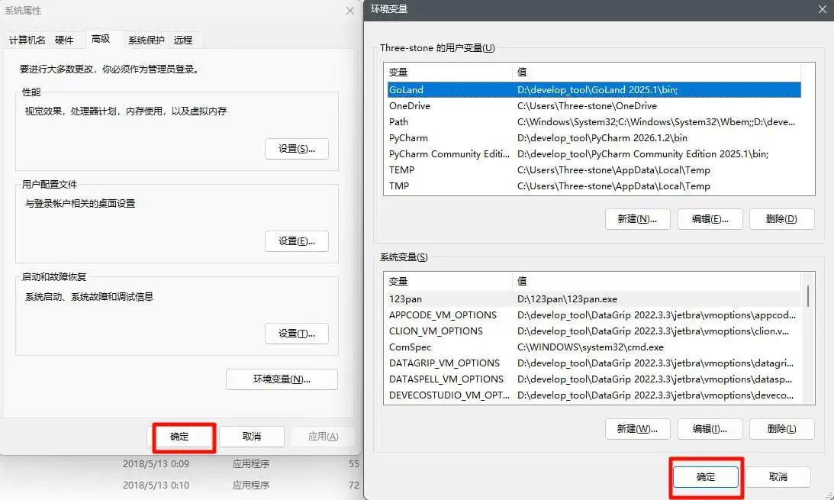Open startup and recovery 设置(T)... button
Image resolution: width=834 pixels, height=500 pixels.
point(297,334)
